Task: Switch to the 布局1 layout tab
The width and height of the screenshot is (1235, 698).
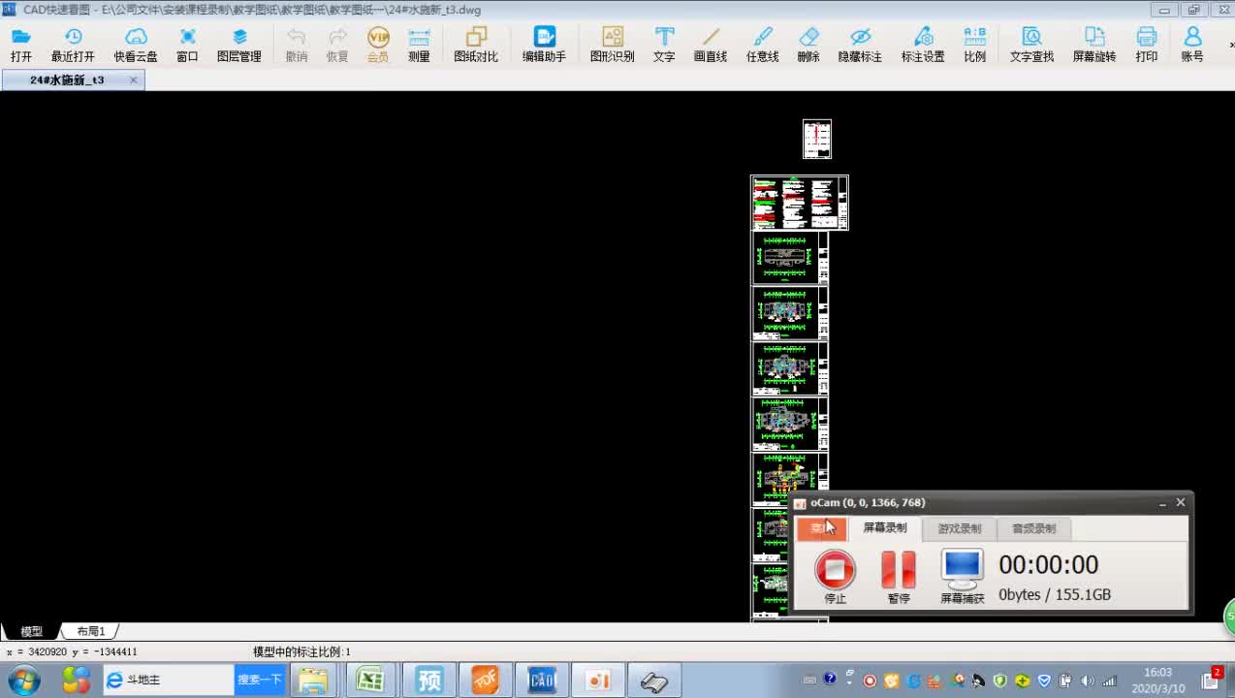Action: pos(91,631)
